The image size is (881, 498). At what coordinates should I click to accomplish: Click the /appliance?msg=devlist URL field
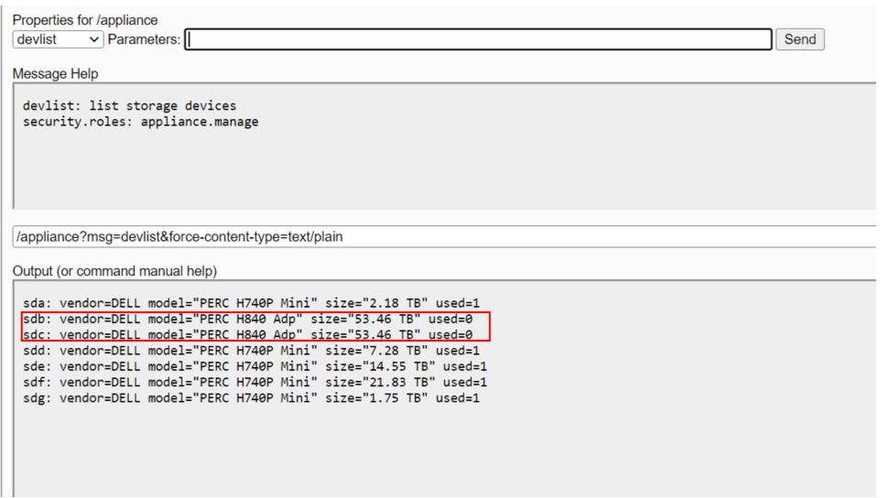tap(444, 237)
